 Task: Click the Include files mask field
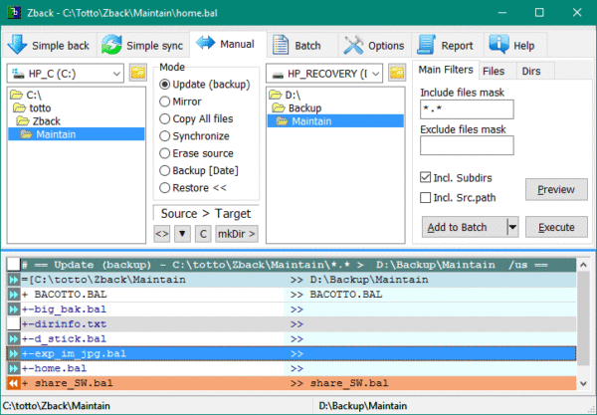coord(467,109)
